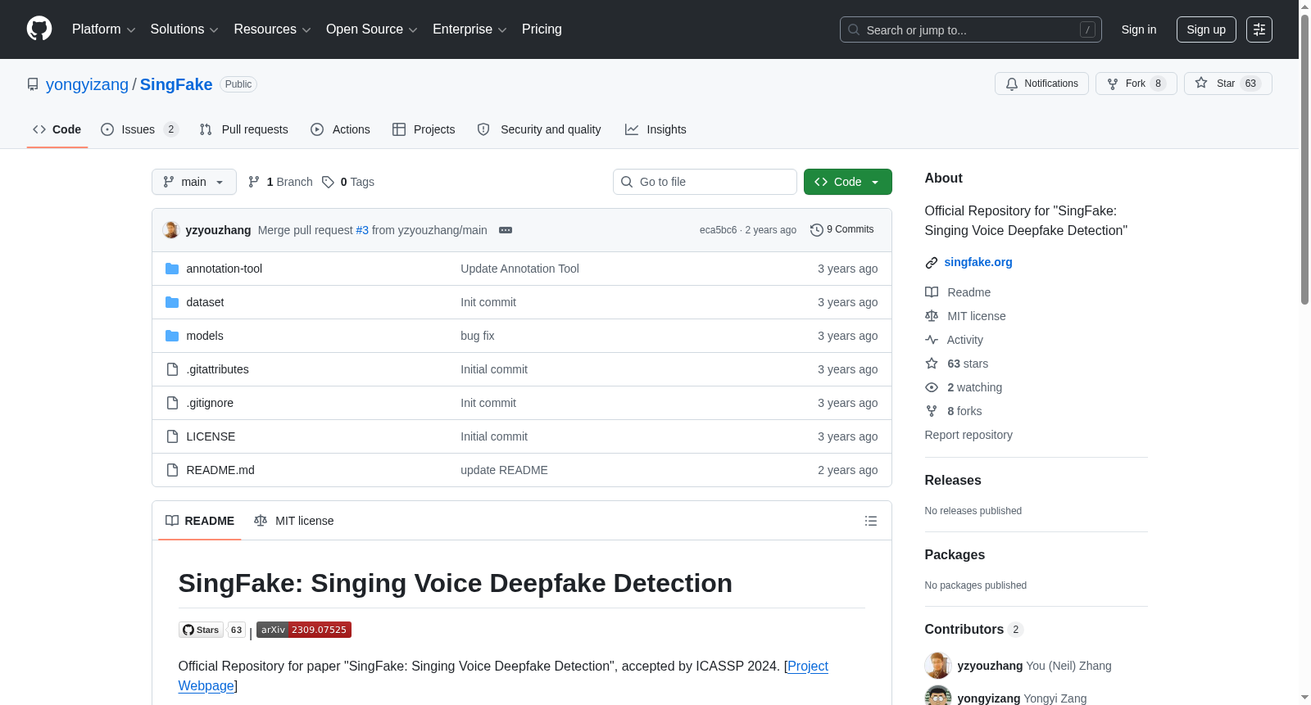Image resolution: width=1311 pixels, height=705 pixels.
Task: Click the search or jump to field
Action: (x=971, y=29)
